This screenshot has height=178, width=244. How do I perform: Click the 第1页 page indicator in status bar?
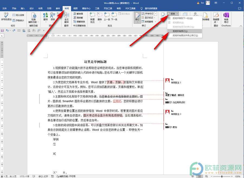(x=9, y=176)
